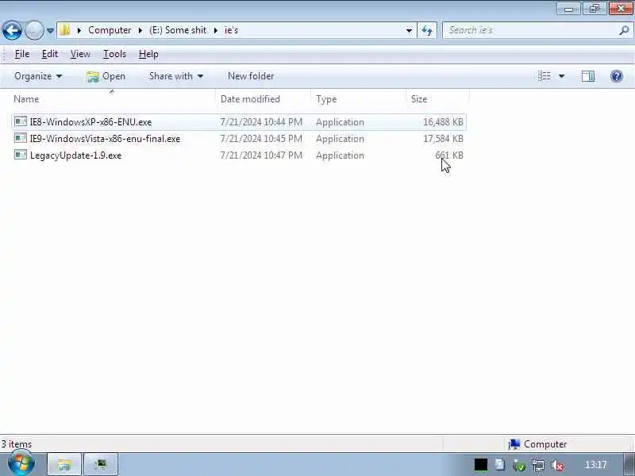Click the 17,584 KB size cell

[x=443, y=138]
